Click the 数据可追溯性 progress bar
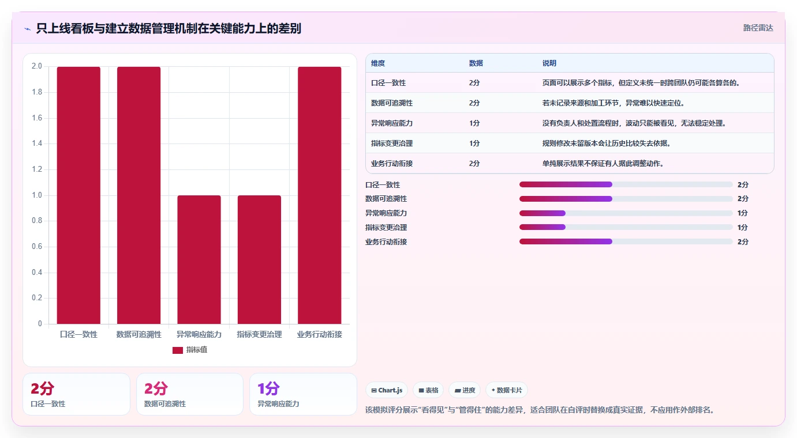 click(x=626, y=199)
